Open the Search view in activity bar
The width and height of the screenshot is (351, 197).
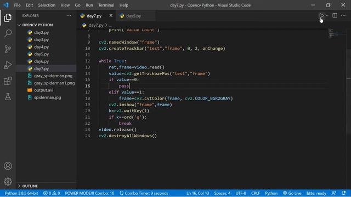[x=8, y=33]
